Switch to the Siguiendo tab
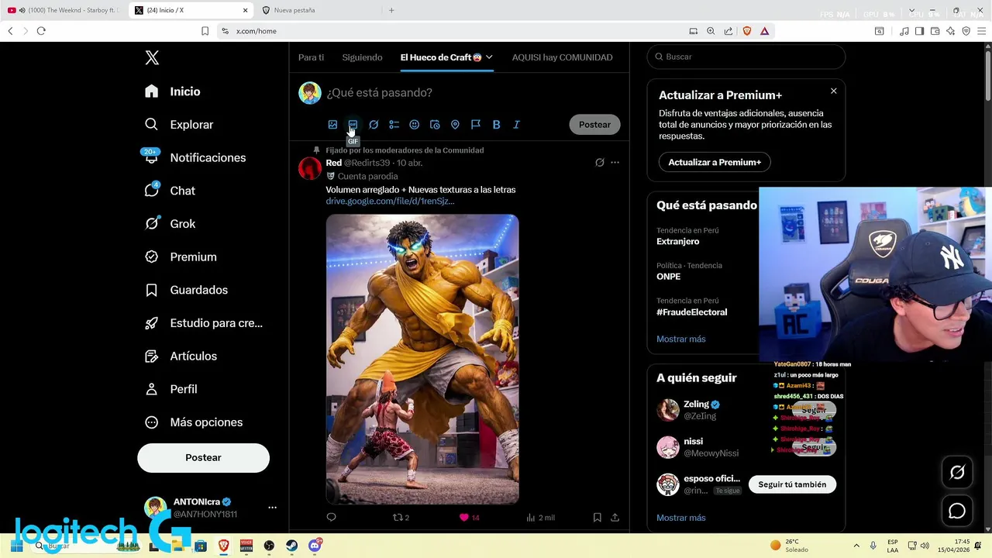Image resolution: width=992 pixels, height=558 pixels. [362, 57]
